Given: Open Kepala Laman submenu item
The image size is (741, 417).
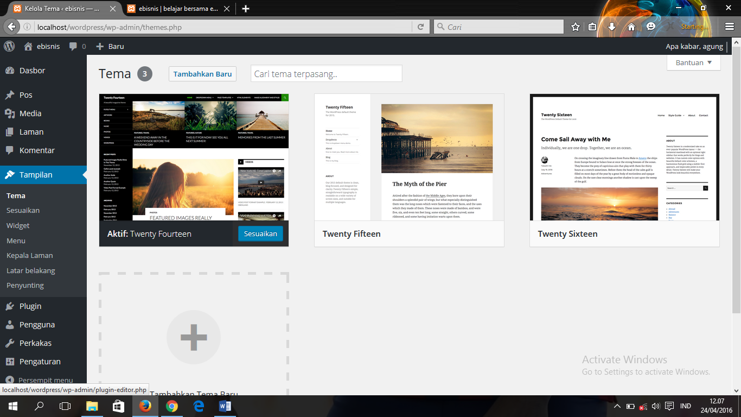Looking at the screenshot, I should point(29,256).
